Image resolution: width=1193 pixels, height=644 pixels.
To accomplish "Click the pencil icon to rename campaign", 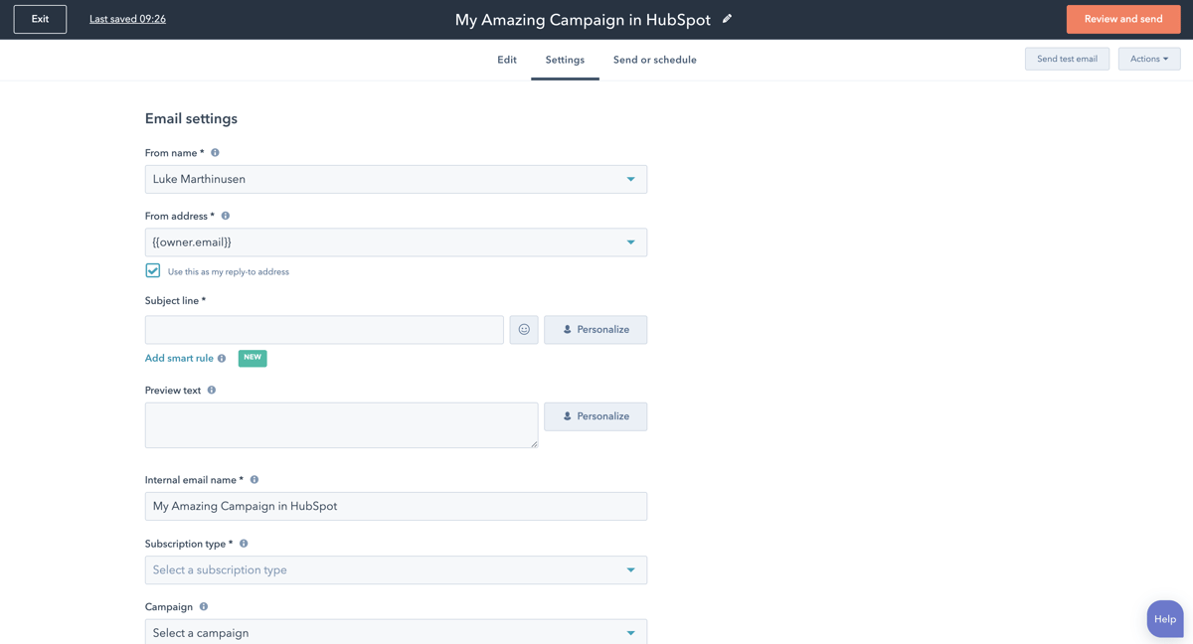I will point(727,19).
